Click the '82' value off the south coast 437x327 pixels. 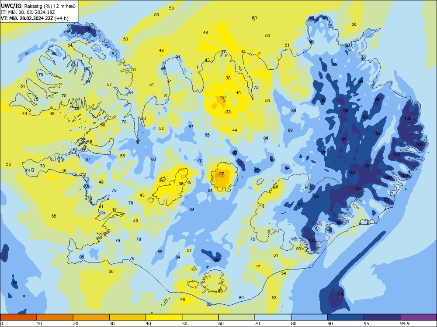[209, 304]
